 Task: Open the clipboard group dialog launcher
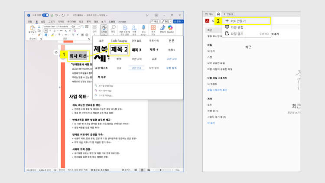click(41, 39)
